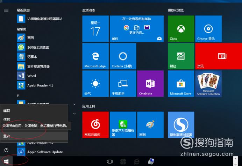Open 访问搜狗高速浏览器网站 in recently added
Viewport: 242px width, 166px height.
tap(40, 19)
